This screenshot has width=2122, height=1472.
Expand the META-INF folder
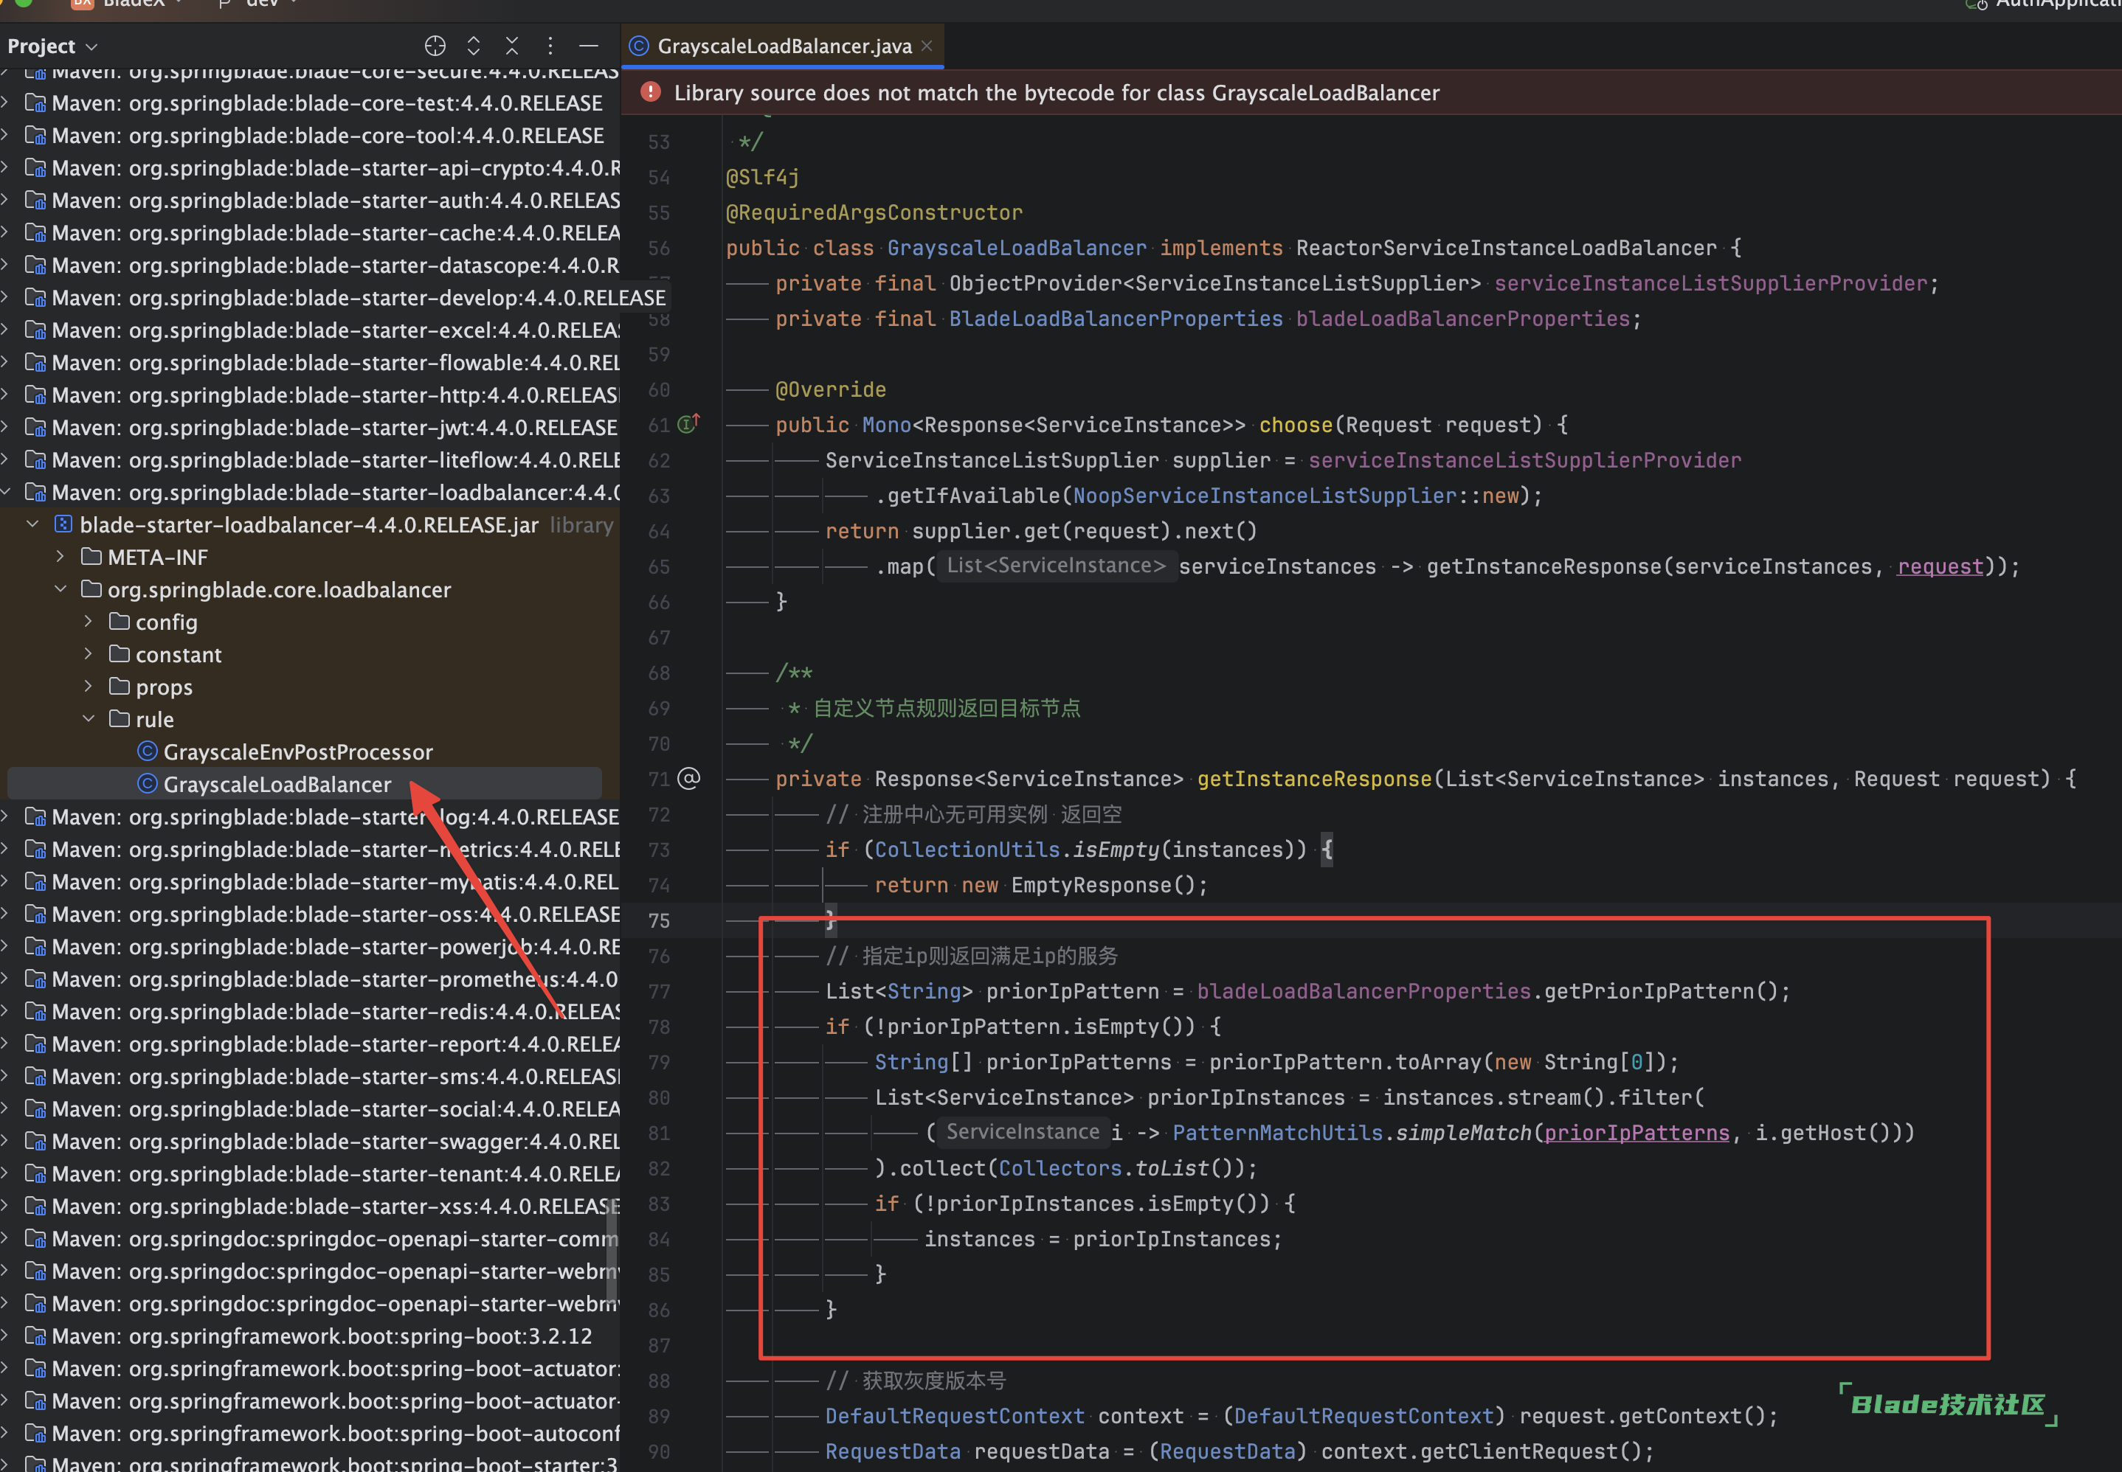[x=61, y=556]
